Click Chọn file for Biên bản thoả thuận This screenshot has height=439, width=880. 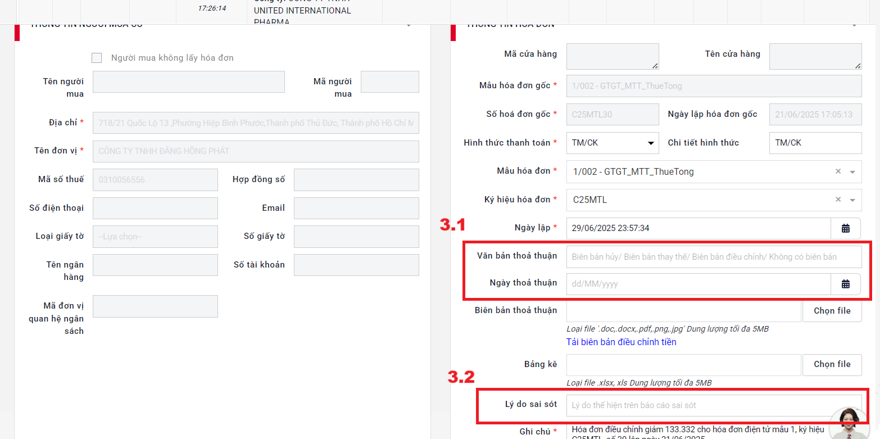pos(832,311)
